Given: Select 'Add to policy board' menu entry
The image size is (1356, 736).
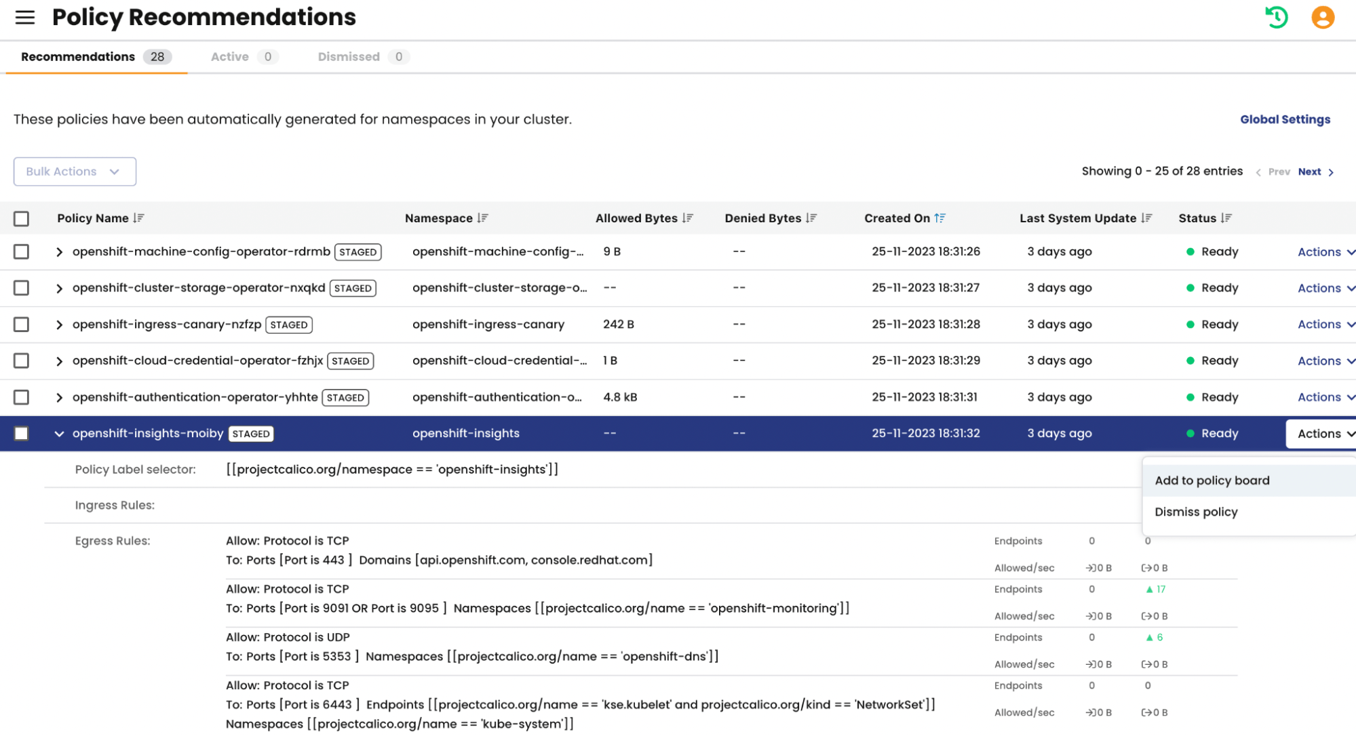Looking at the screenshot, I should click(x=1212, y=481).
